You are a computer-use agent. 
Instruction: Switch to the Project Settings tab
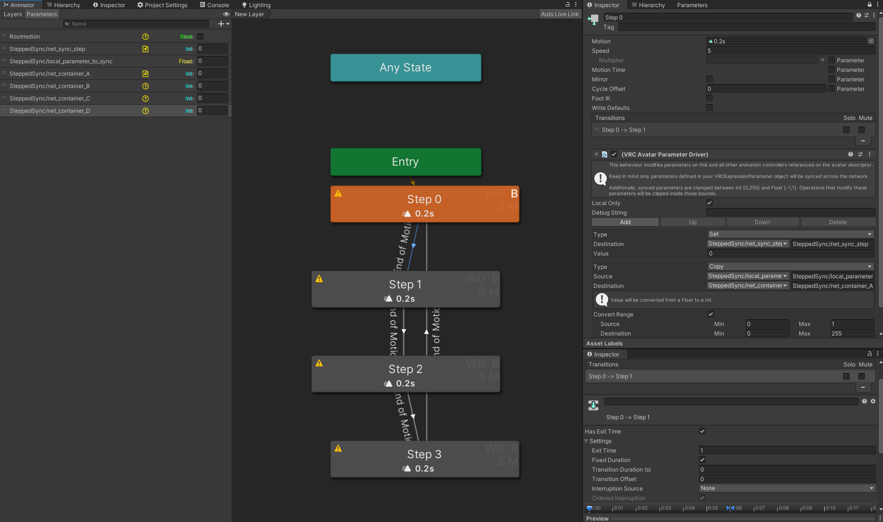[x=162, y=5]
